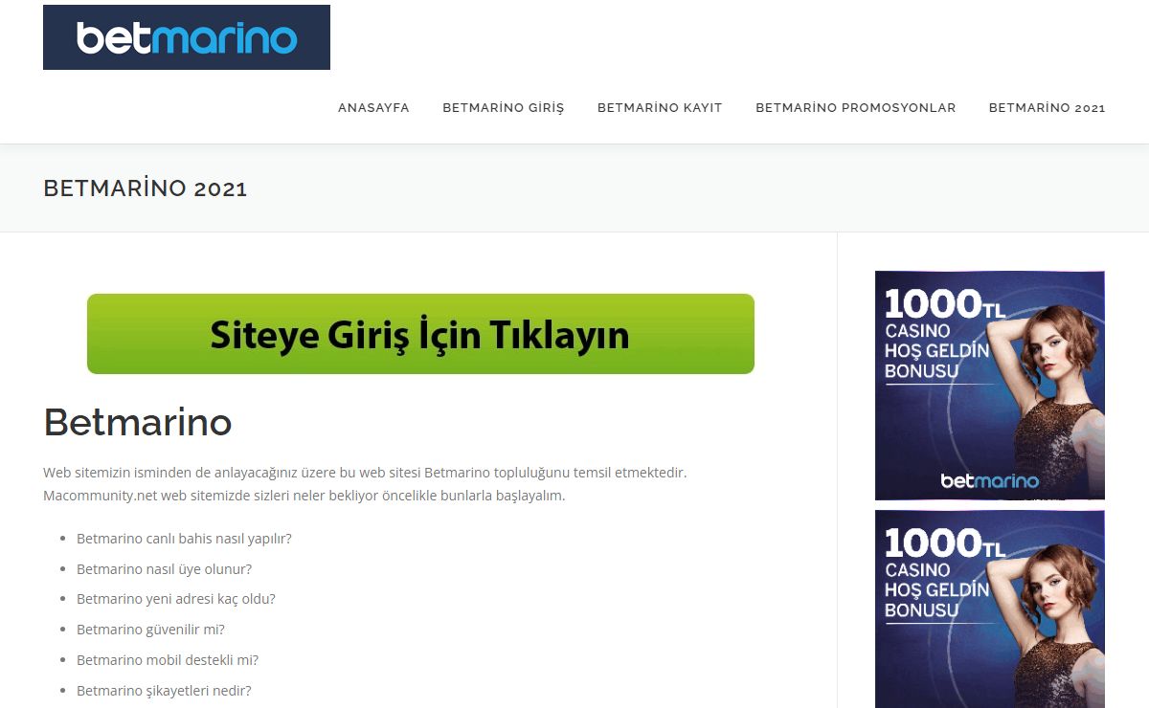Open the ANASAYFA menu item

tap(373, 108)
